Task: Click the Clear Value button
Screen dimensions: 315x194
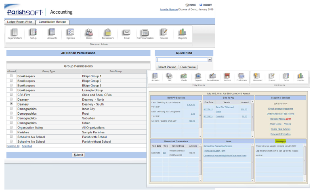Action: click(188, 67)
